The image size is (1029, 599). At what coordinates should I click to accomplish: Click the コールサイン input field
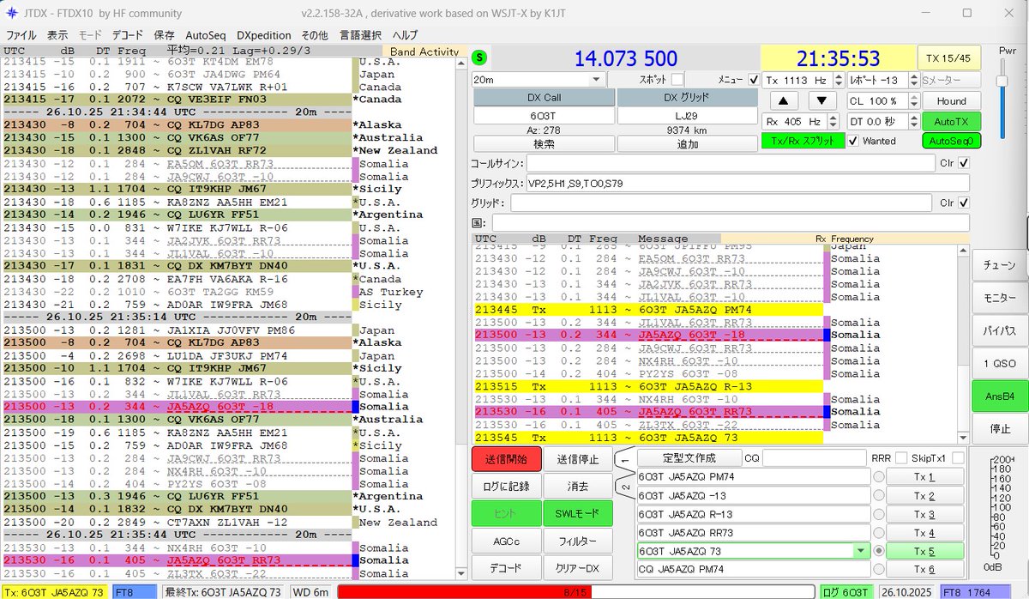pos(731,163)
